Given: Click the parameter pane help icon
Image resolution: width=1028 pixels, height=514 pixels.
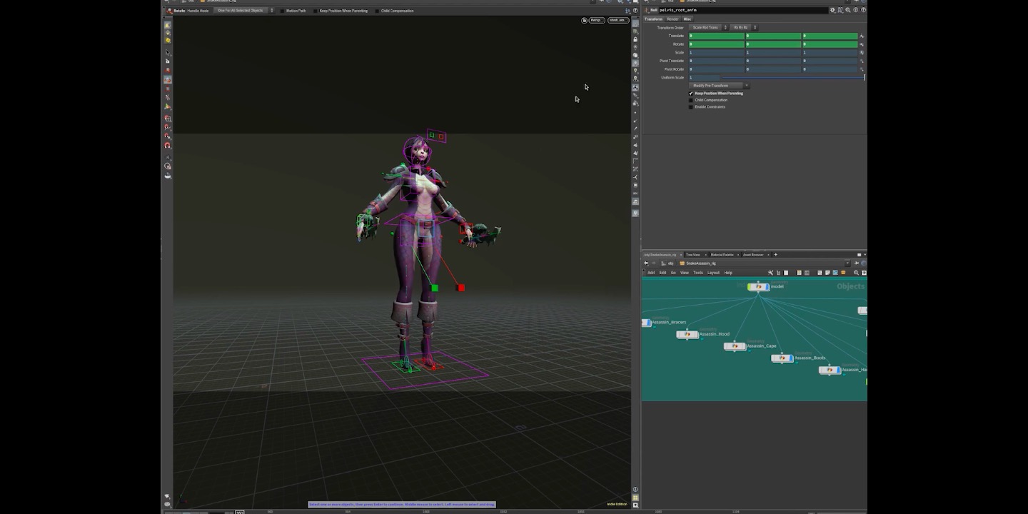Looking at the screenshot, I should 863,10.
